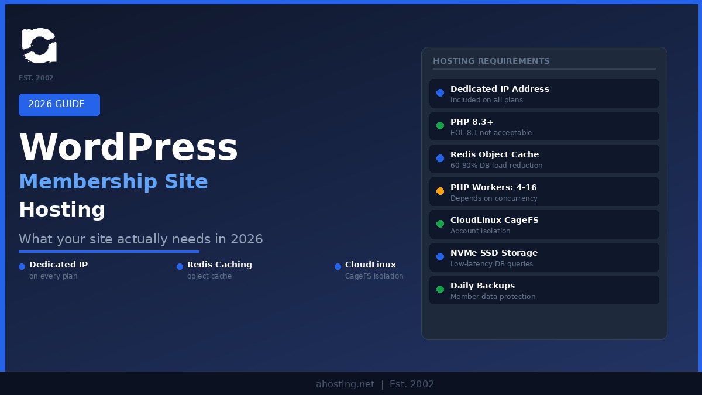Click the green dot beside PHP 8.3+
The width and height of the screenshot is (702, 395).
[x=440, y=125]
